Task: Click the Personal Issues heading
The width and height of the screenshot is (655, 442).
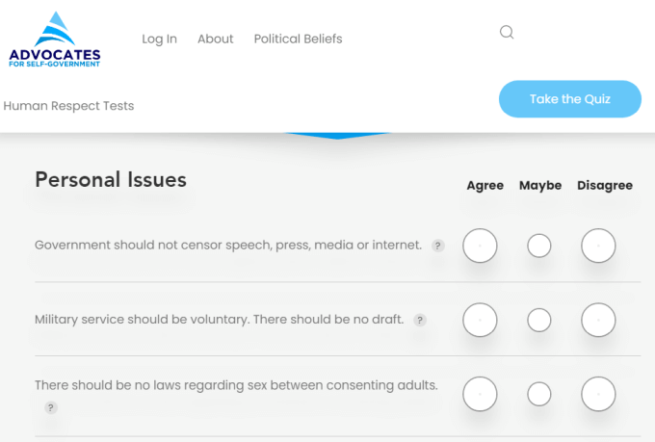Action: (111, 180)
